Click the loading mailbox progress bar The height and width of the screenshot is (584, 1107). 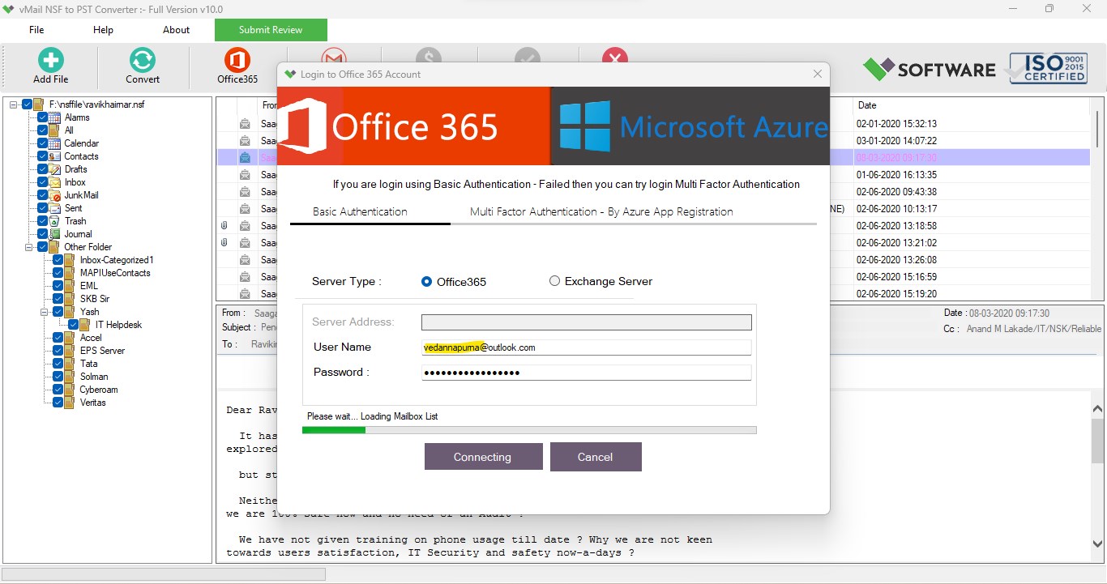click(529, 430)
